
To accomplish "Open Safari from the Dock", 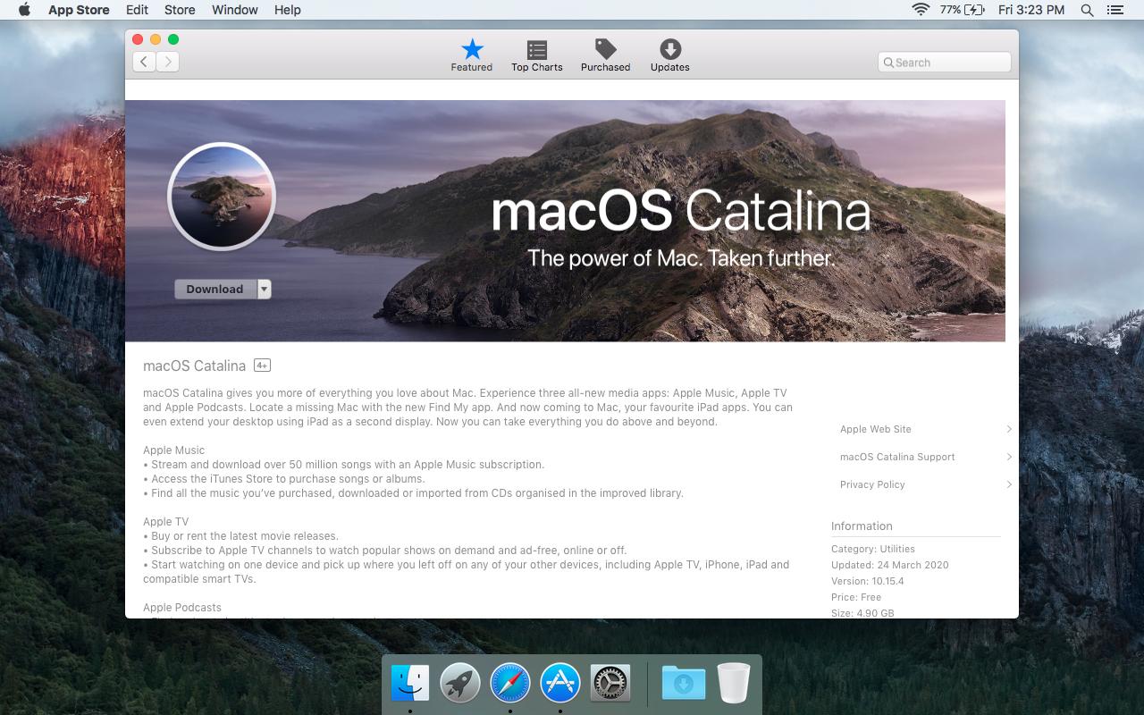I will 510,684.
